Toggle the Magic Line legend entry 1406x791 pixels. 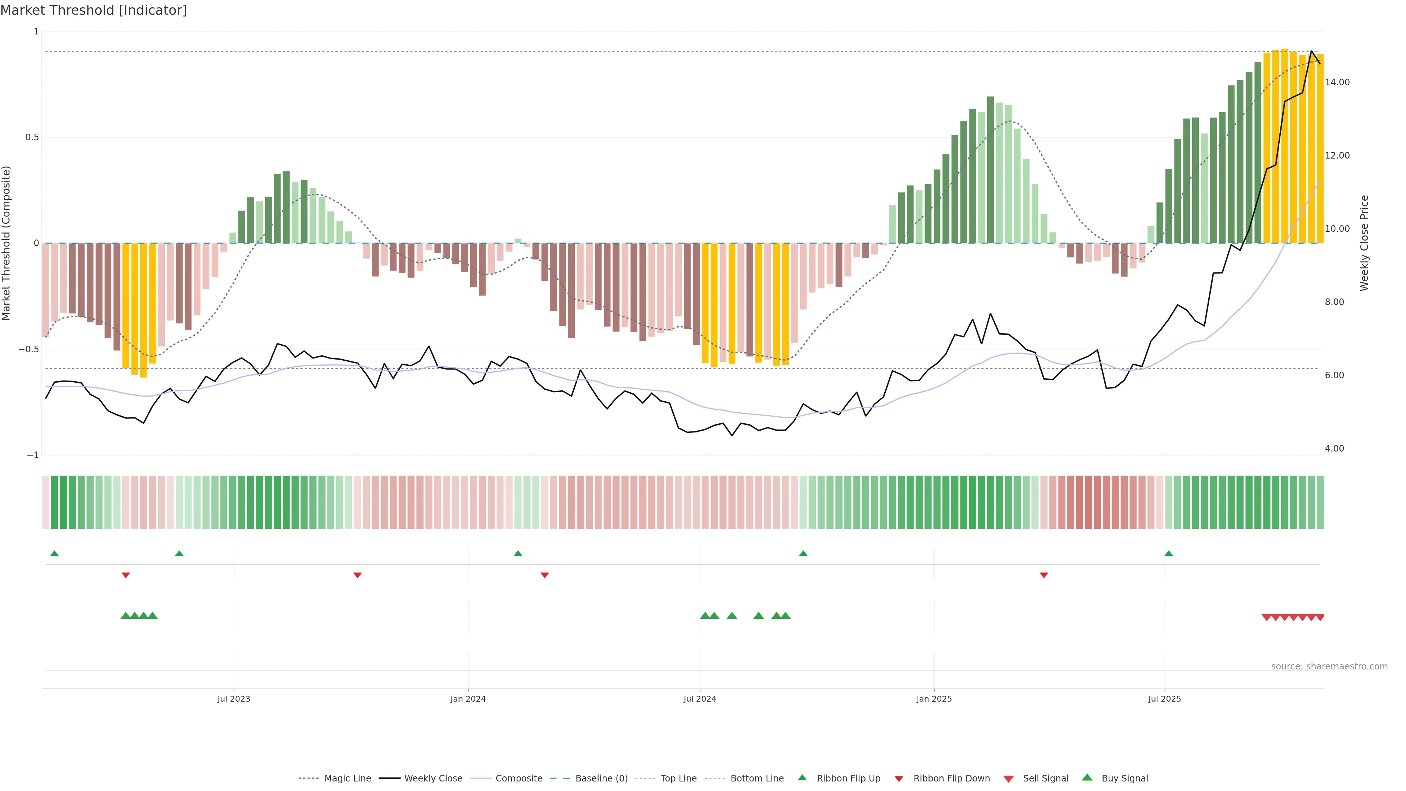pos(347,779)
